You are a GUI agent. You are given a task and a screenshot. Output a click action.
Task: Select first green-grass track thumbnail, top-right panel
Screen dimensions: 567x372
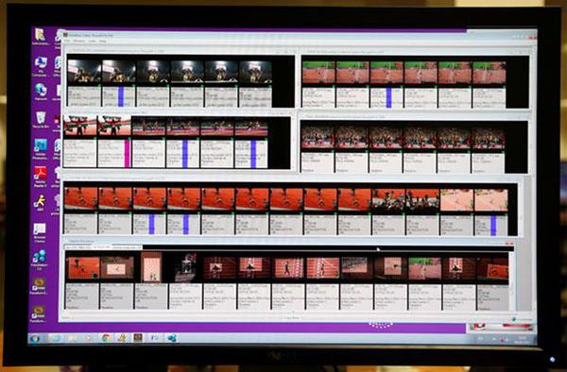coord(318,73)
